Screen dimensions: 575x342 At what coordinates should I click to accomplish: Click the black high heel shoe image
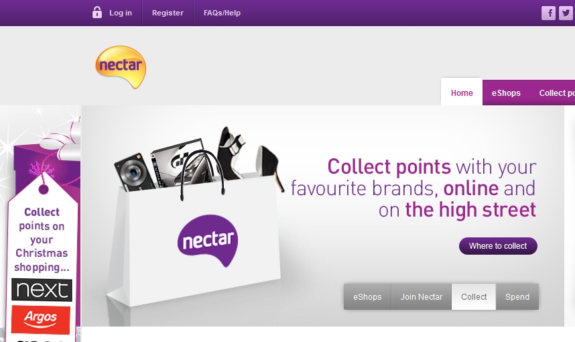tap(270, 165)
